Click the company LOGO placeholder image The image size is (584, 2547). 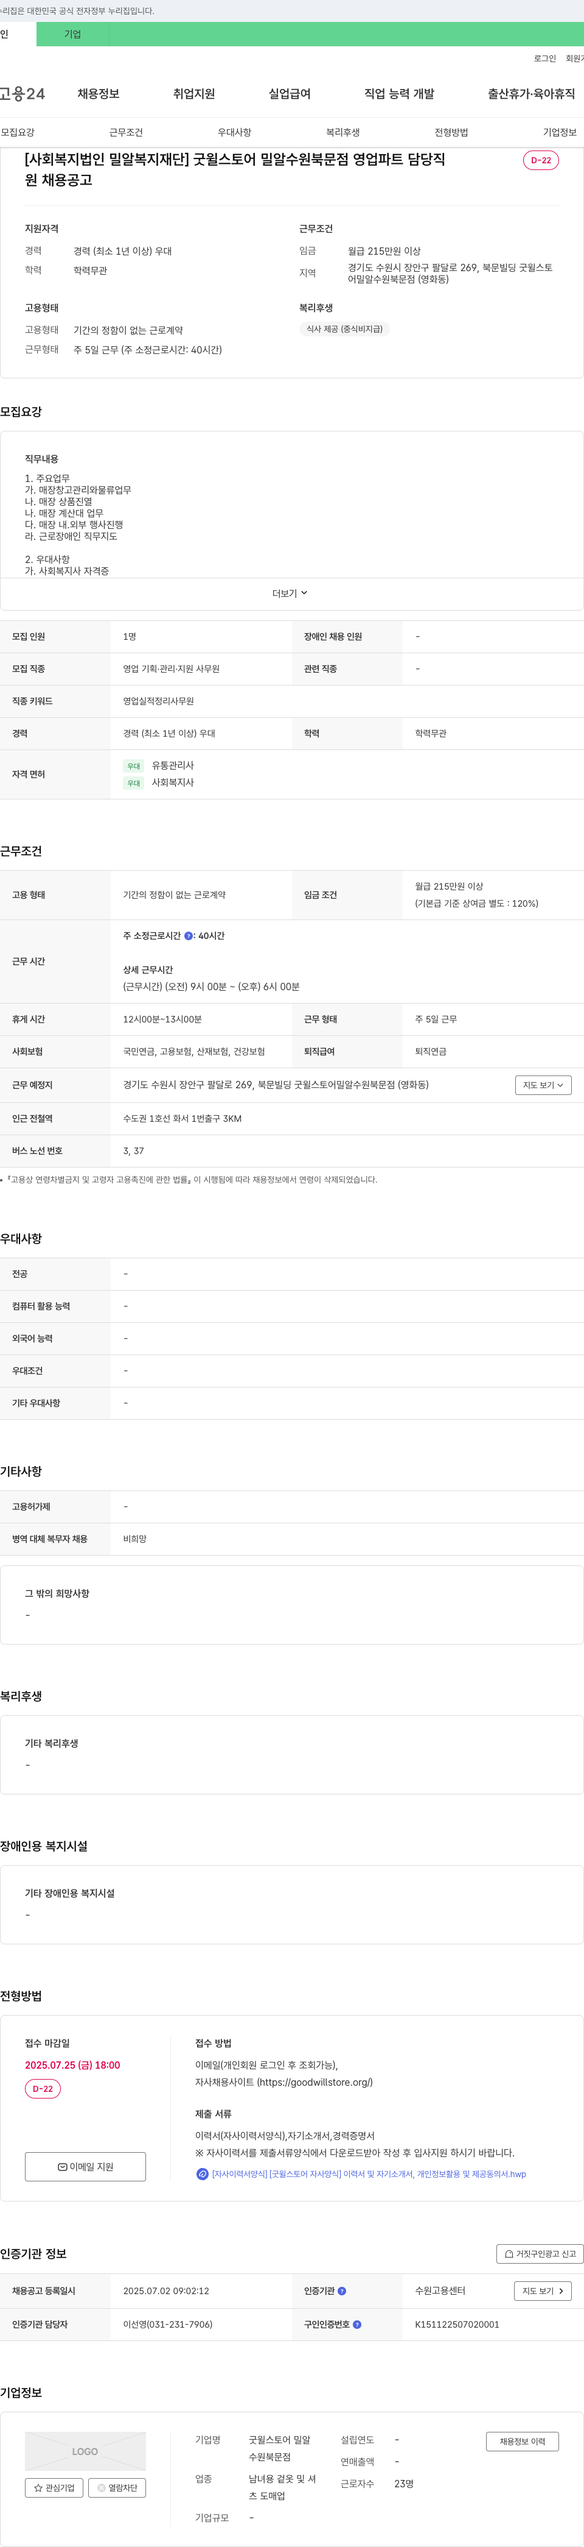pos(85,2452)
